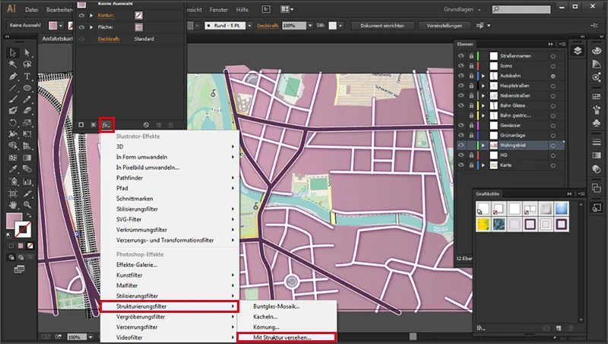This screenshot has width=608, height=344.
Task: Choose Mit Struktur versehen... entry
Action: [287, 337]
